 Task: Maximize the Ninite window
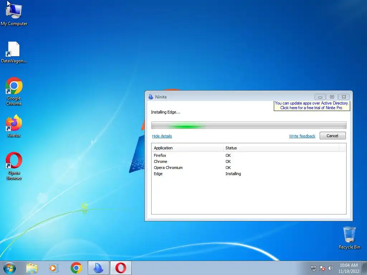pos(332,97)
